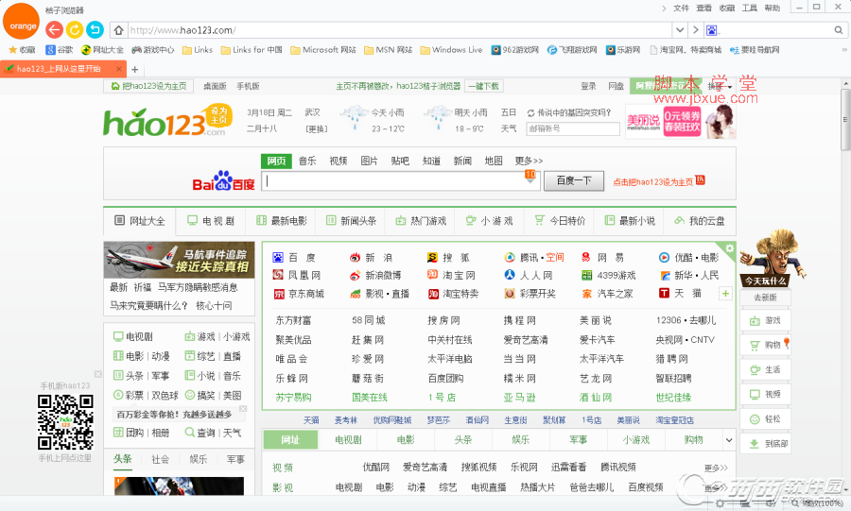
Task: Click the 百度一下 search button
Action: 574,180
